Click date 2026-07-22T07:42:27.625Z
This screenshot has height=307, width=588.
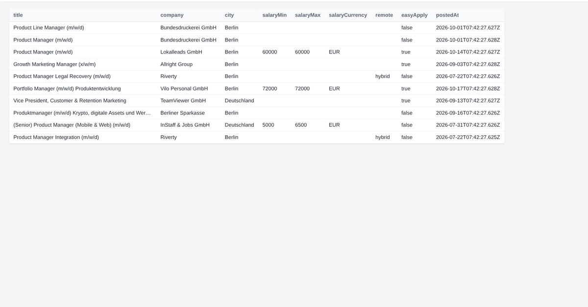pyautogui.click(x=468, y=137)
